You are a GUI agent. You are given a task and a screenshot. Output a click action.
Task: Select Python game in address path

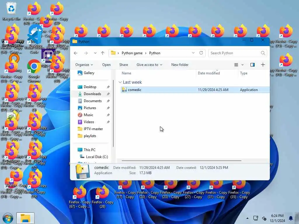point(132,53)
